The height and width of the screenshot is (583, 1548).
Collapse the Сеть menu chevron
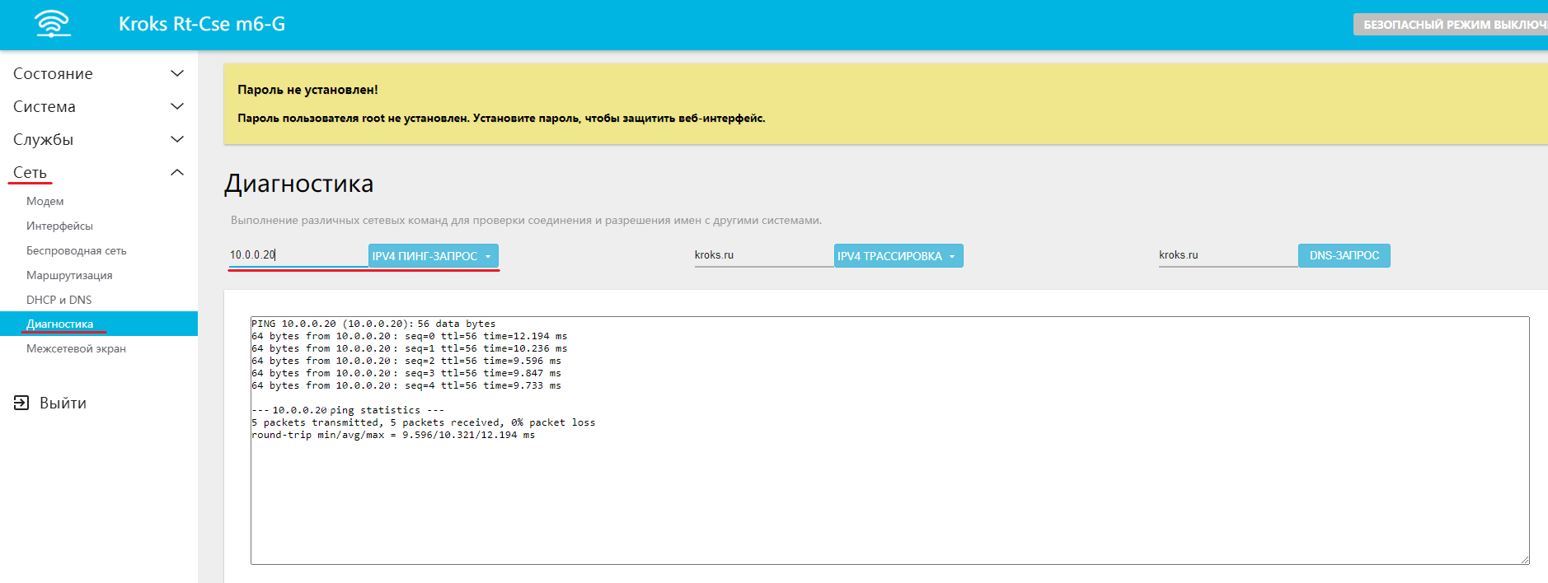(176, 172)
